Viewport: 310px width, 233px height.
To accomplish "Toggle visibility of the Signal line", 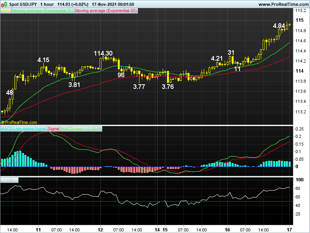I will pyautogui.click(x=53, y=128).
